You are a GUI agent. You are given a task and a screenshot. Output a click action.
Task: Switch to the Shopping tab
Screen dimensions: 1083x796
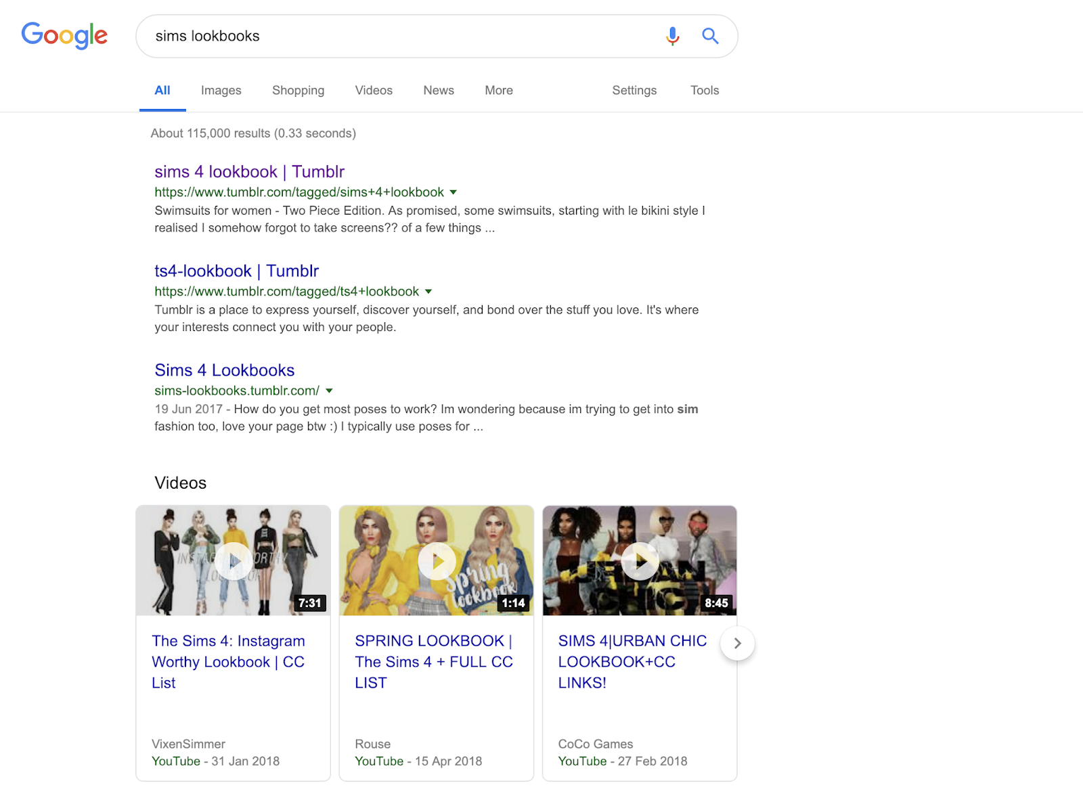coord(299,90)
